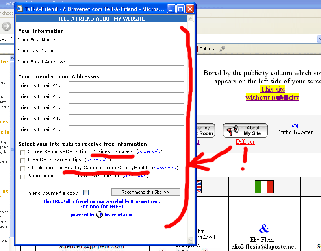Check the QualityHealth Healthy Samples checkbox

(x=22, y=168)
